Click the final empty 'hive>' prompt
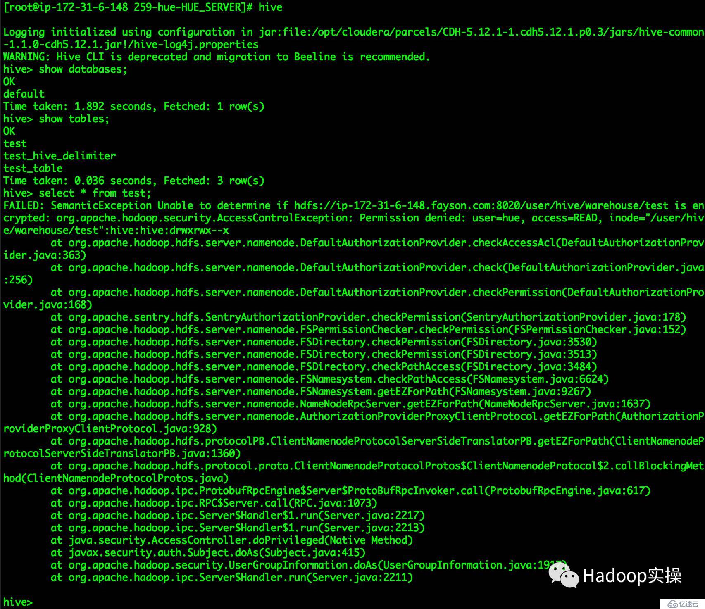 click(18, 602)
